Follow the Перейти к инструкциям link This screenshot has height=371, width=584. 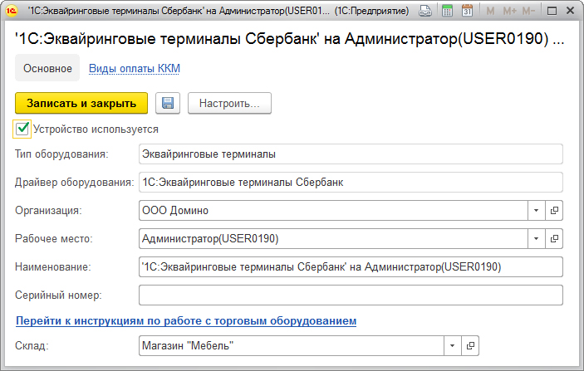pos(186,320)
